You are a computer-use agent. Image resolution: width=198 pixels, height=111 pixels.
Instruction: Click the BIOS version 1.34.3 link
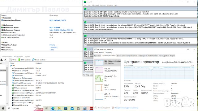tap(52, 50)
